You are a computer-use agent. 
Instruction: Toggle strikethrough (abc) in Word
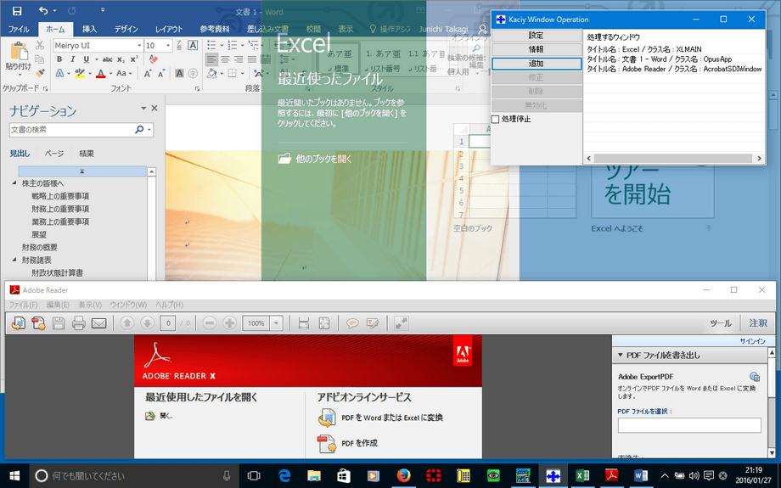tap(107, 59)
